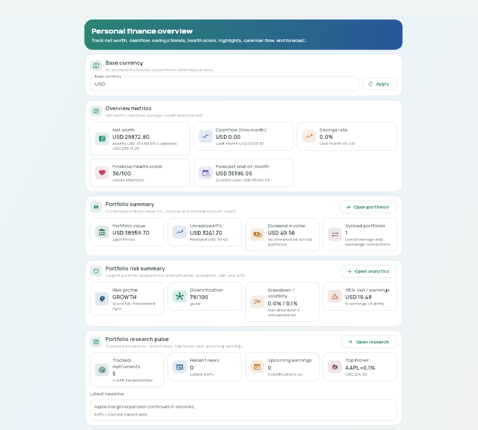
Task: Open portfolios via the Open portfolios button
Action: coord(368,207)
